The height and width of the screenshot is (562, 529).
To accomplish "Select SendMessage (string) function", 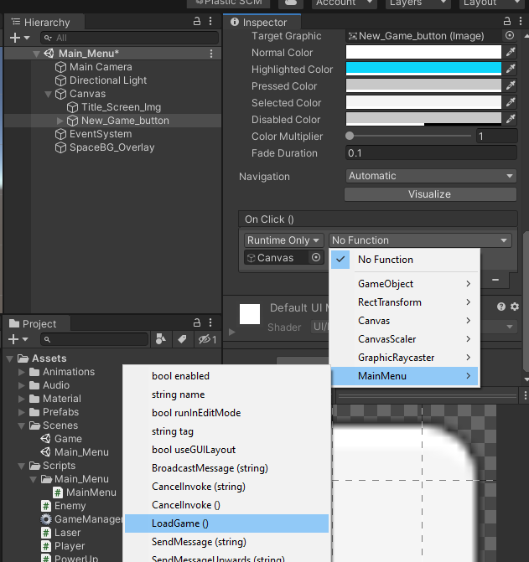I will 226,542.
